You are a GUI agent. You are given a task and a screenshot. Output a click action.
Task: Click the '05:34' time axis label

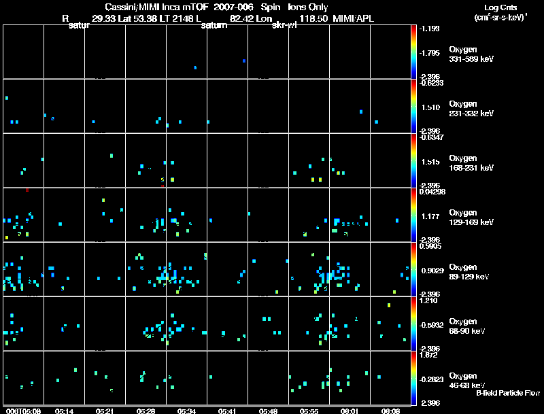click(186, 411)
